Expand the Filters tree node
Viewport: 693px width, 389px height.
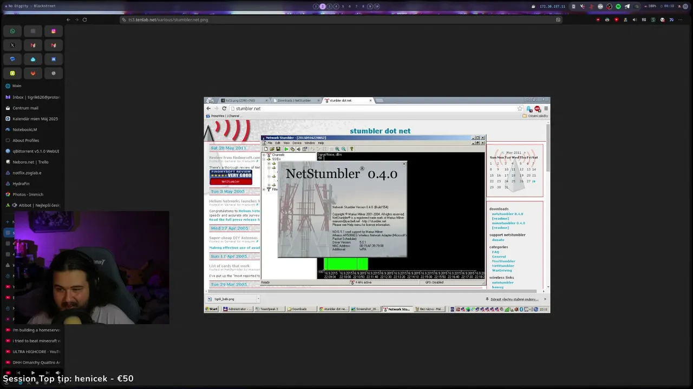click(x=265, y=189)
